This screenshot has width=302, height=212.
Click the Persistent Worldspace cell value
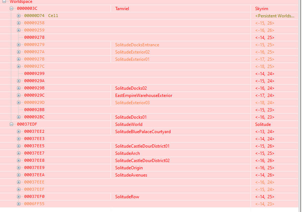click(275, 16)
